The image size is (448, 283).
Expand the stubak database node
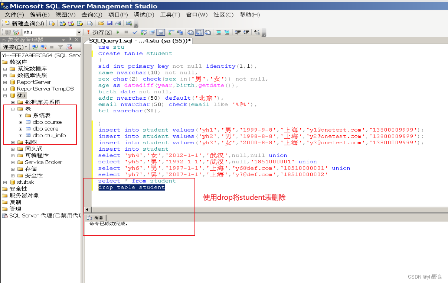point(5,182)
